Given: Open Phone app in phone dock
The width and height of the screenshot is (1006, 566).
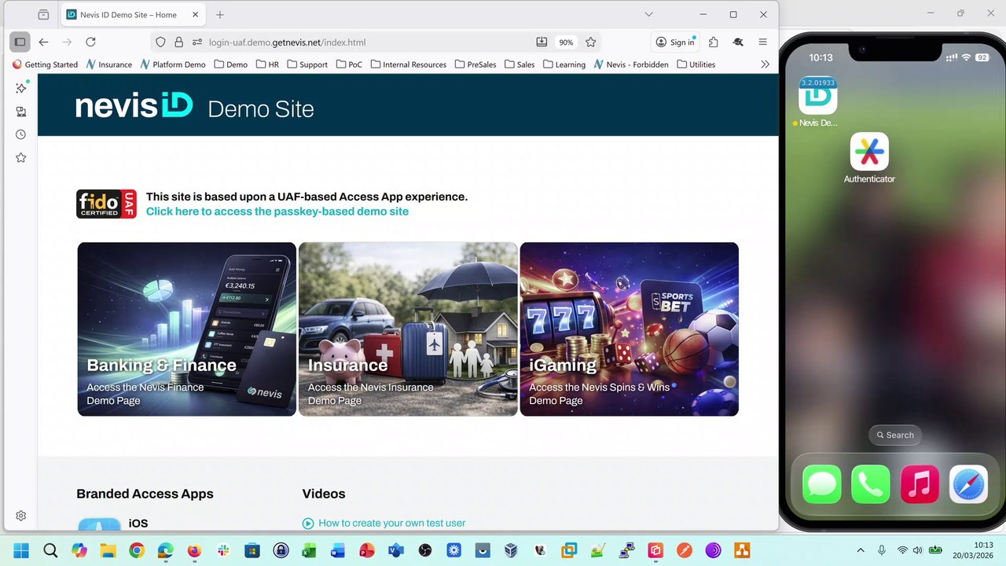Looking at the screenshot, I should tap(871, 484).
